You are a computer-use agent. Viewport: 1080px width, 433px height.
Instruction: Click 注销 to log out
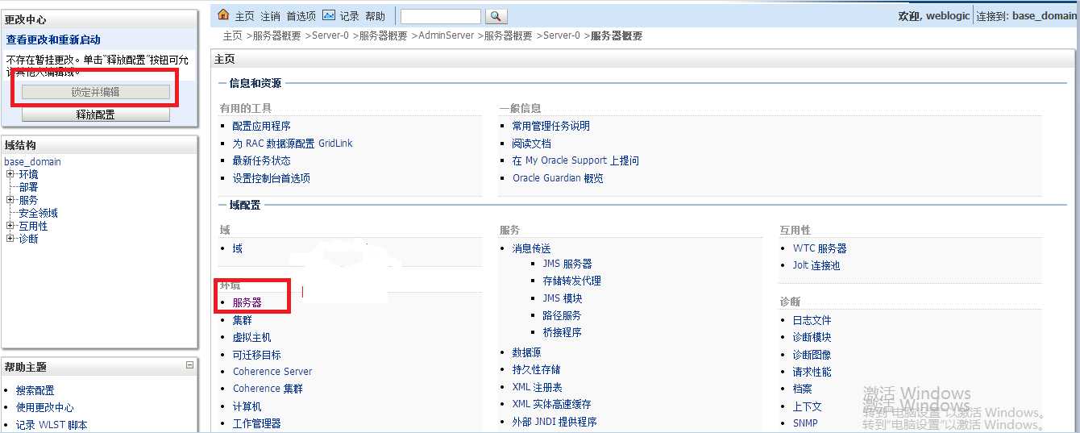click(x=270, y=16)
